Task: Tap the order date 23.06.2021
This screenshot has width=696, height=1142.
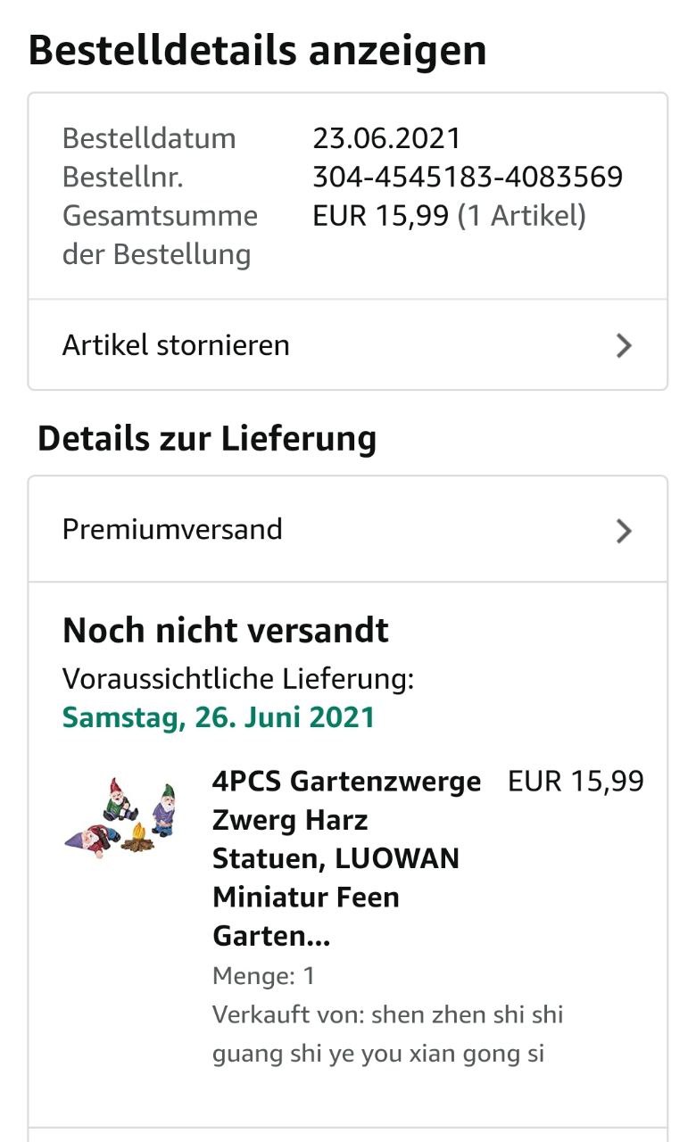Action: [386, 138]
